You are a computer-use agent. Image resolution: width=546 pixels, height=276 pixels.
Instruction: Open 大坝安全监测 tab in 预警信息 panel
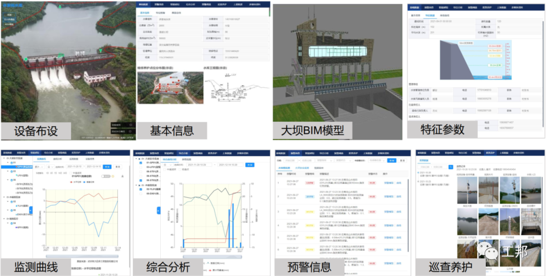coord(302,168)
